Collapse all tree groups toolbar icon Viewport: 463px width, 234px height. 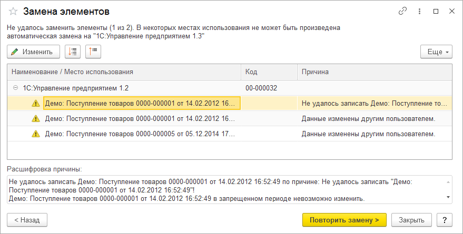click(x=93, y=52)
